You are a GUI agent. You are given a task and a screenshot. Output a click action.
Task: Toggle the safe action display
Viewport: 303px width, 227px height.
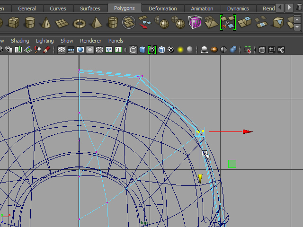click(109, 50)
